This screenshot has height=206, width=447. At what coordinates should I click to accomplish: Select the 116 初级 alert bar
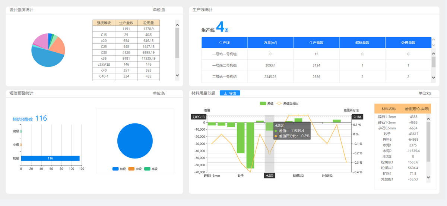pos(50,158)
